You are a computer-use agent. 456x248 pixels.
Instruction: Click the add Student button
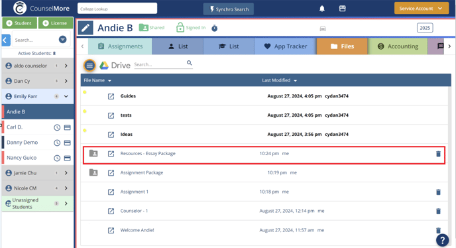click(x=19, y=23)
